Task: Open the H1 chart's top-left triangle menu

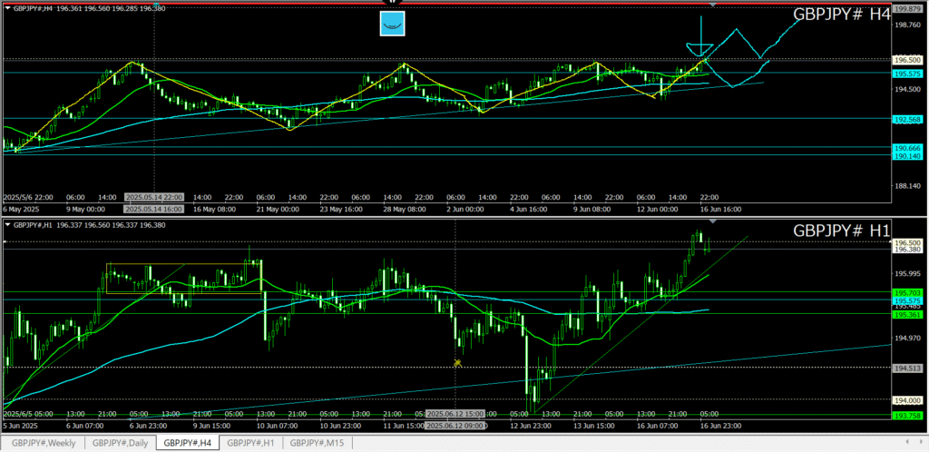Action: (x=8, y=225)
